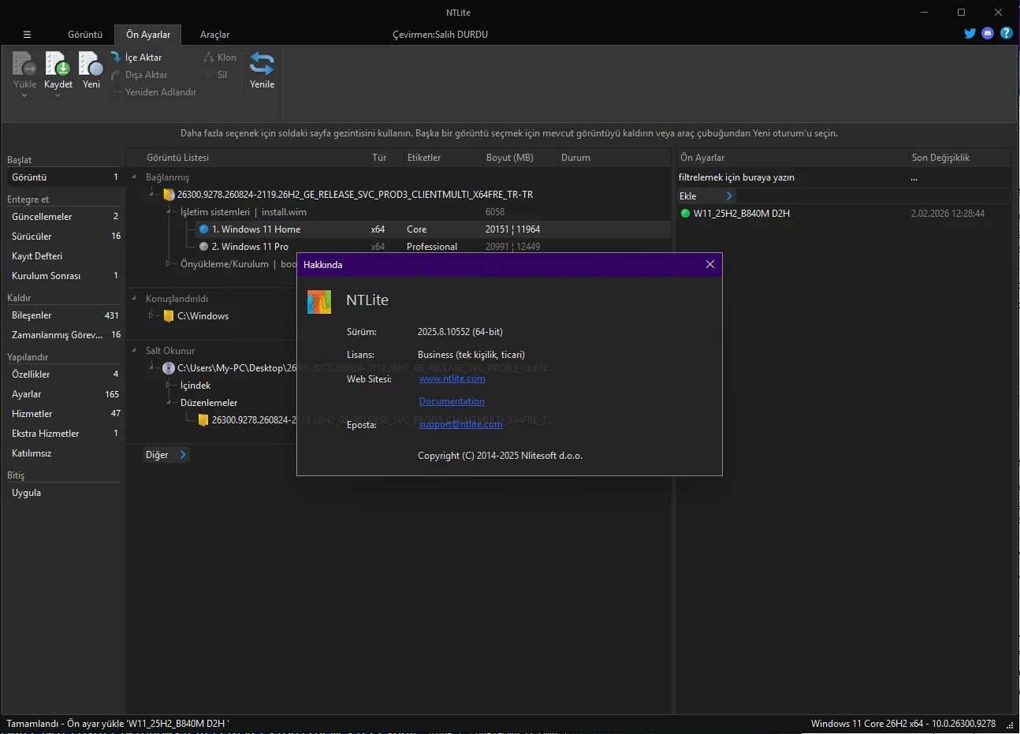1020x734 pixels.
Task: Click the Kaydet save preset icon
Action: click(x=58, y=64)
